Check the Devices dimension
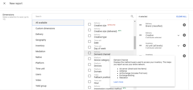The width and height of the screenshot is (193, 90). coord(89,65)
